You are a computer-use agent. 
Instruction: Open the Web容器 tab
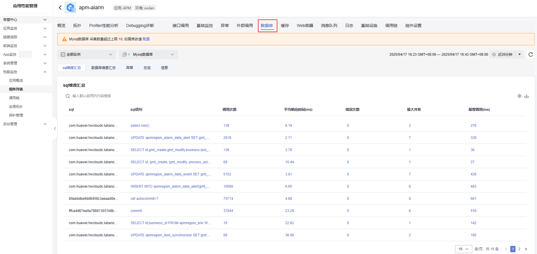coord(305,26)
